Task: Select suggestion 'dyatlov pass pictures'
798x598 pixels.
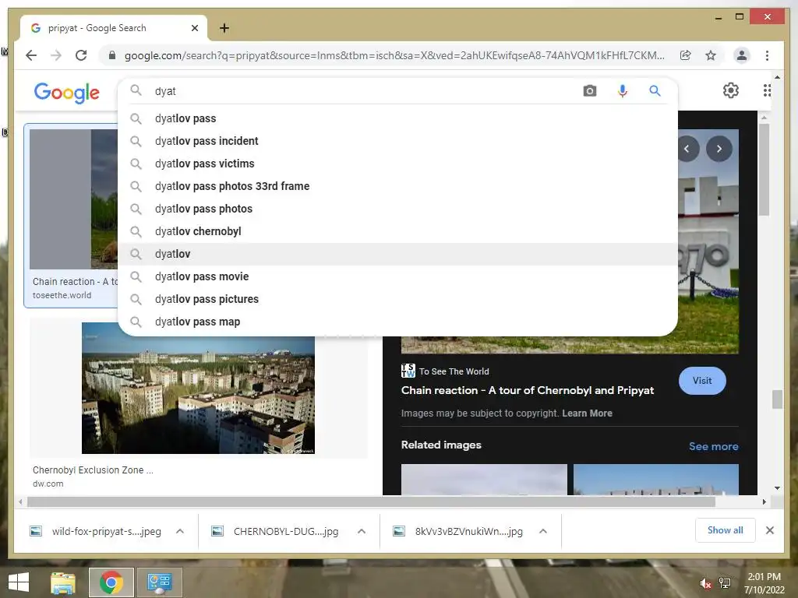Action: (x=397, y=299)
